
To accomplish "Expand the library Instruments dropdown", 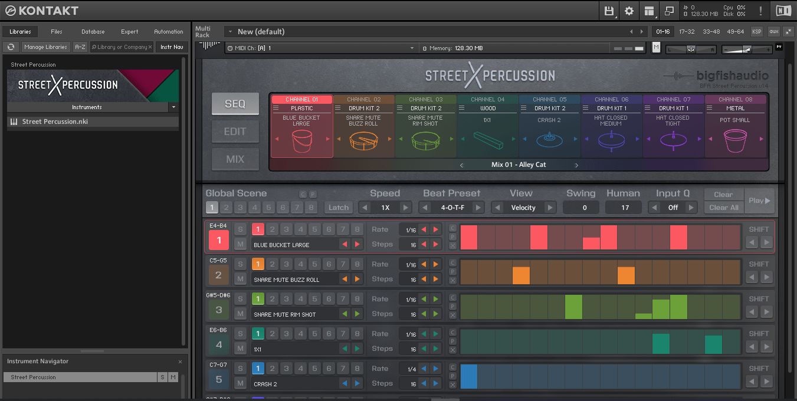I will click(173, 107).
